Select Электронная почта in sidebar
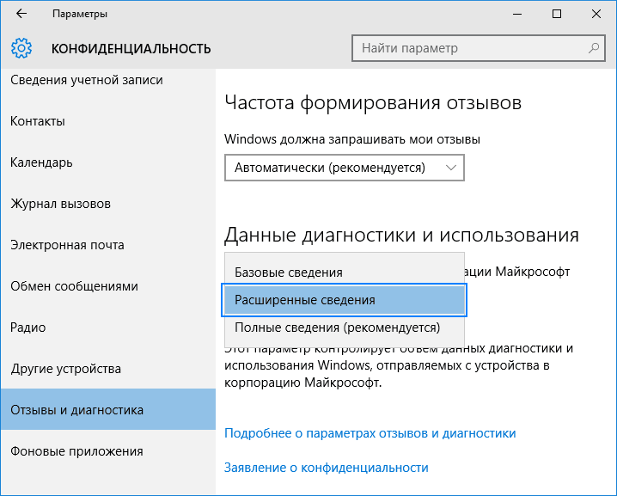 (67, 245)
